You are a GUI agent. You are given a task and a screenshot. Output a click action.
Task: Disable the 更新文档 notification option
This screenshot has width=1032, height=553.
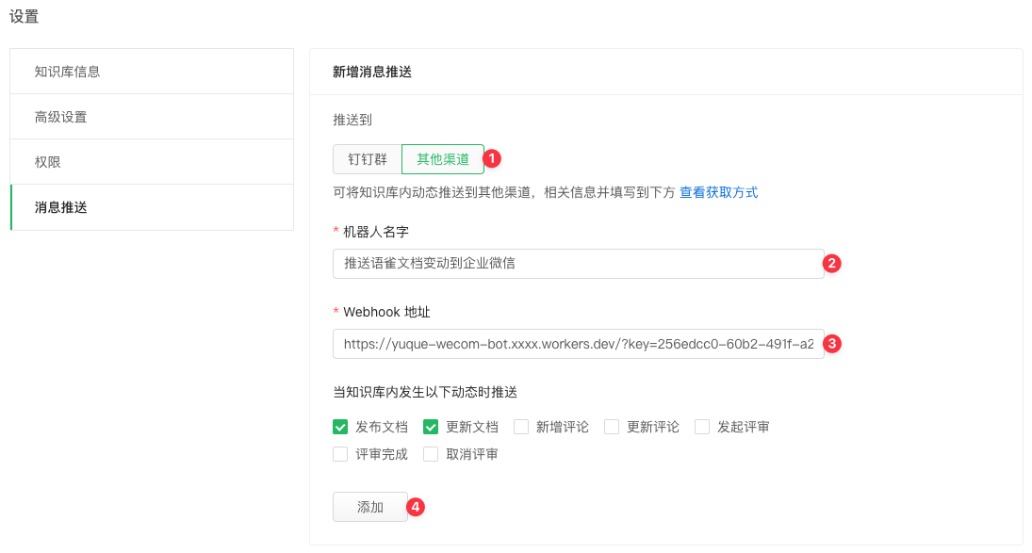431,427
